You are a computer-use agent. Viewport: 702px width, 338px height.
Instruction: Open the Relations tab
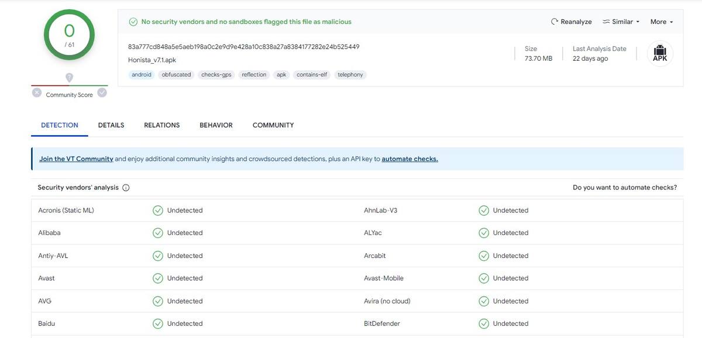coord(162,125)
